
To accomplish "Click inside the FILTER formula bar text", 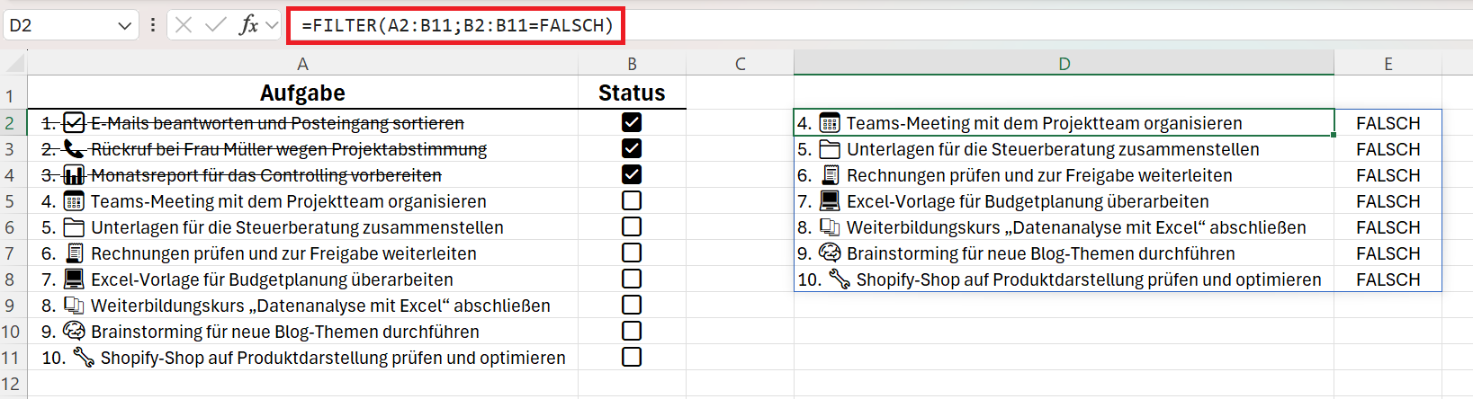I will pos(457,25).
